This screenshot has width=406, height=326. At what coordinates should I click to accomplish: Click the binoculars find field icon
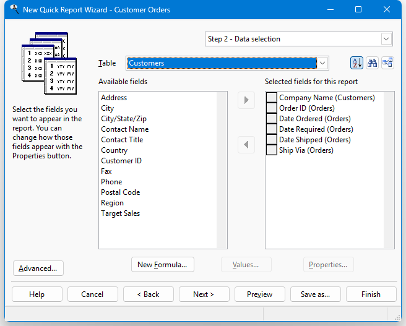[372, 63]
